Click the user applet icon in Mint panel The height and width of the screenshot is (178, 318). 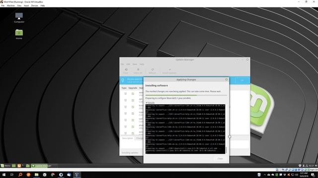(304, 166)
